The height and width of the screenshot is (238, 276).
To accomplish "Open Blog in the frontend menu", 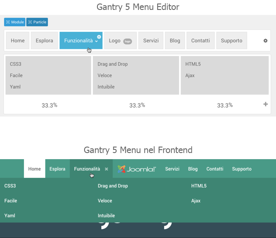I will pyautogui.click(x=193, y=169).
